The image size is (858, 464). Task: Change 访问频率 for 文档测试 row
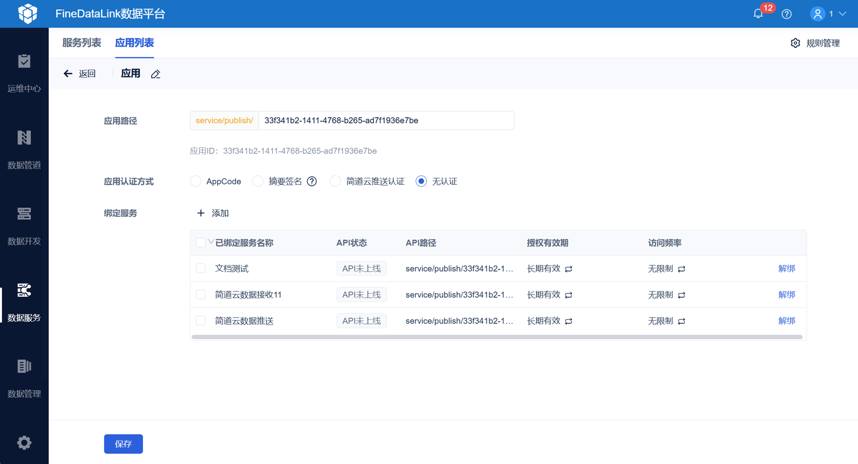681,269
